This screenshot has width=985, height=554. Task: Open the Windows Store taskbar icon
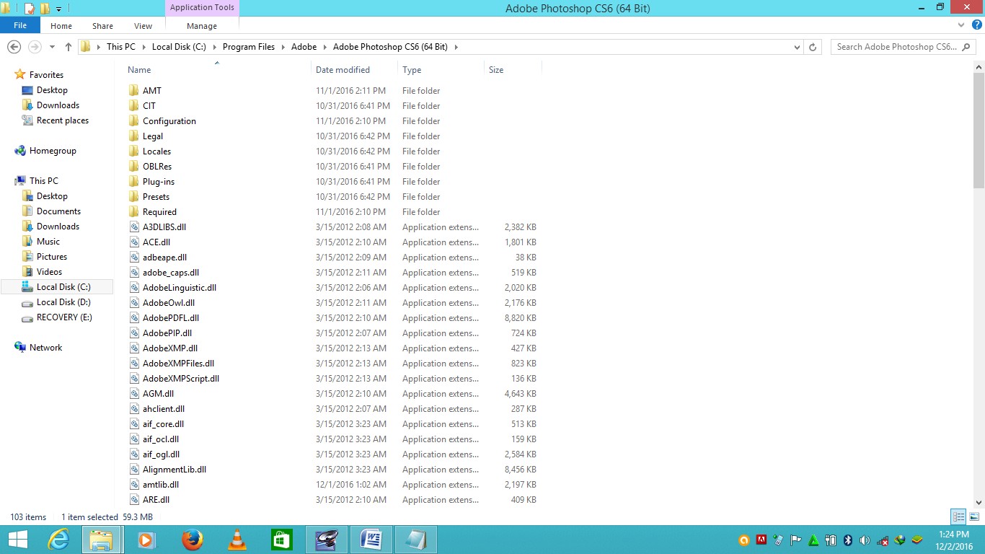click(281, 540)
